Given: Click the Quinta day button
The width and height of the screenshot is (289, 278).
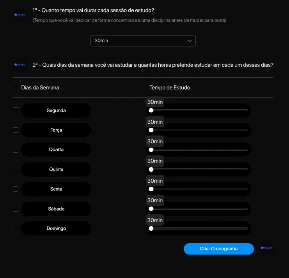Looking at the screenshot, I should (x=56, y=169).
